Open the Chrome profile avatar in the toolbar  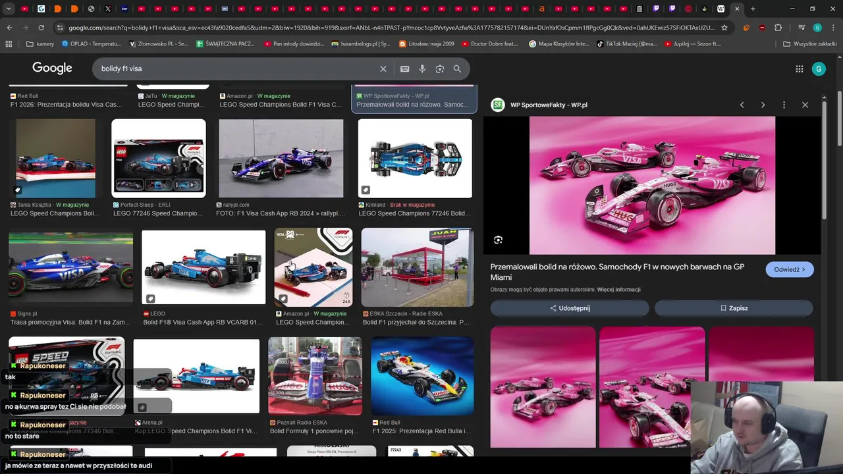(x=817, y=28)
